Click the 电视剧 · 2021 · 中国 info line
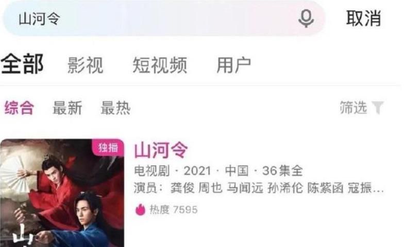404x247 pixels. click(x=218, y=171)
